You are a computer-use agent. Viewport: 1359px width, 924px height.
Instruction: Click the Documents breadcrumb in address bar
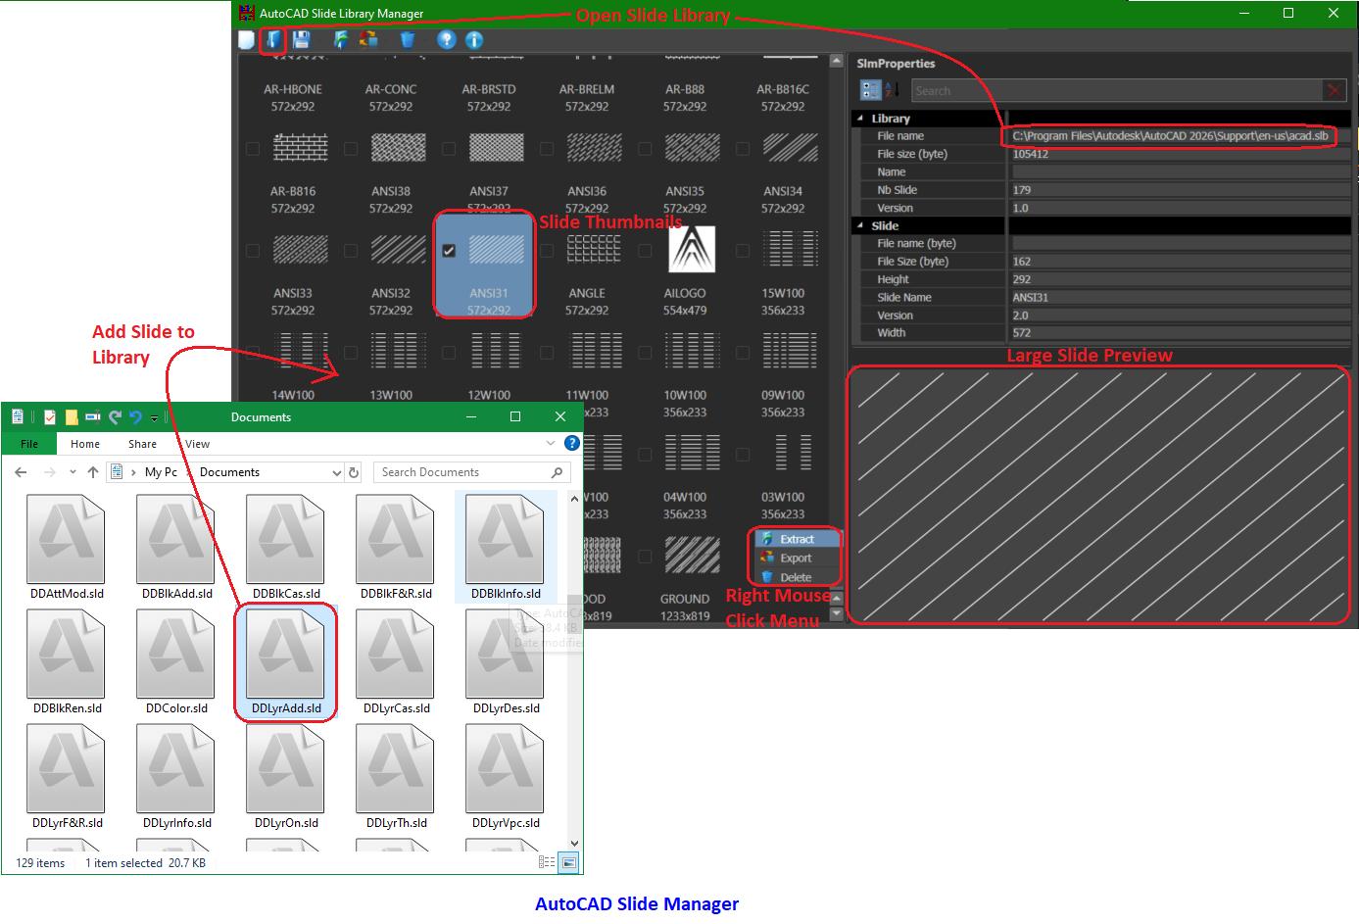tap(229, 472)
